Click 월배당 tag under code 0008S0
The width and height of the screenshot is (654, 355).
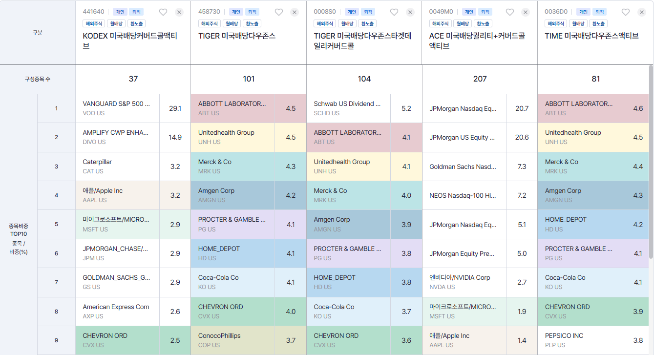[x=347, y=23]
